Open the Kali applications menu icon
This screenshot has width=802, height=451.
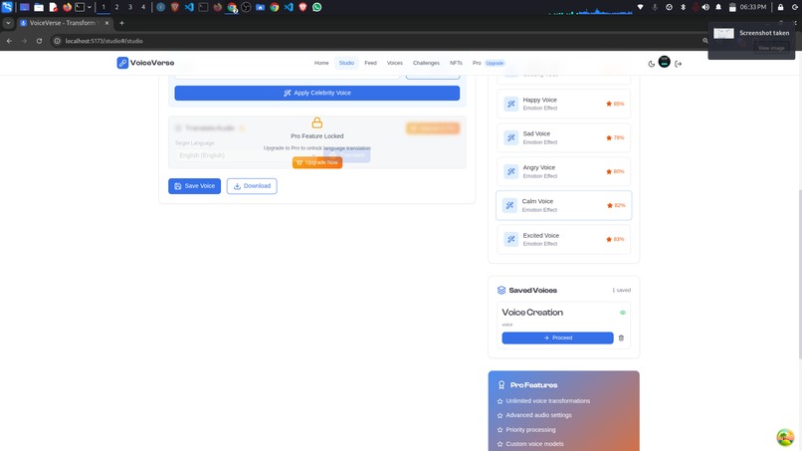[7, 7]
